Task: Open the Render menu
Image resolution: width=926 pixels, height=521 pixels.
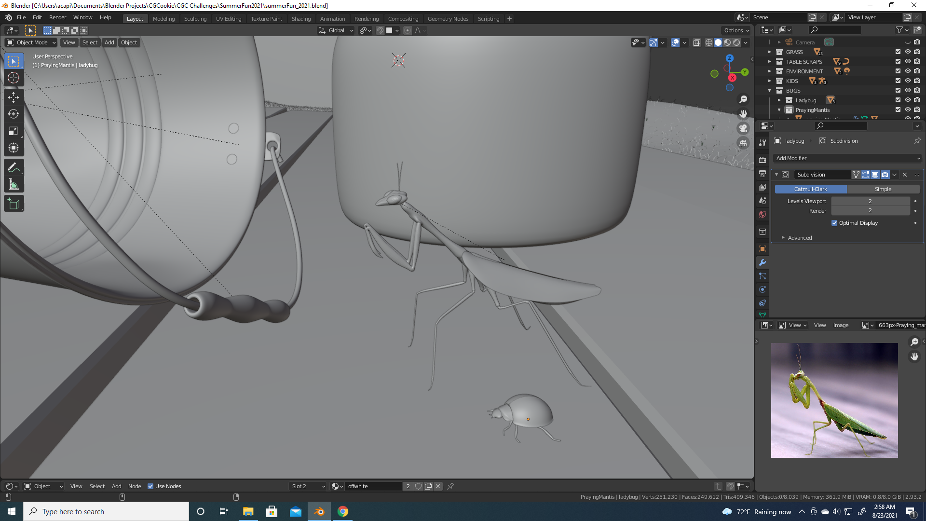Action: (x=57, y=17)
